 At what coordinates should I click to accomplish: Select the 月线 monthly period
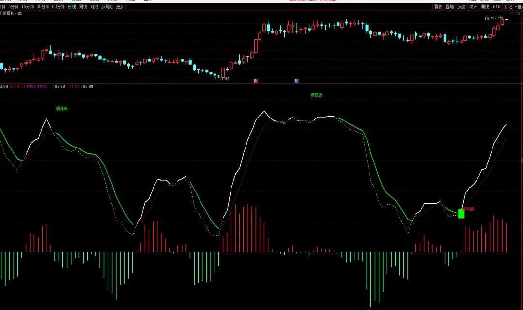click(94, 7)
